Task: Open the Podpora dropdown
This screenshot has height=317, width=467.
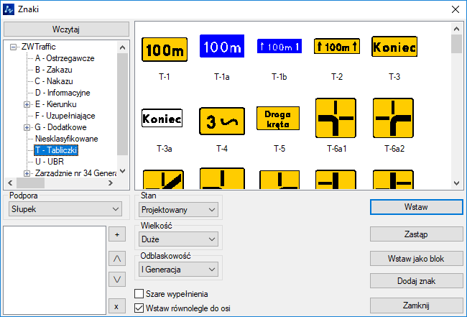Action: 65,209
